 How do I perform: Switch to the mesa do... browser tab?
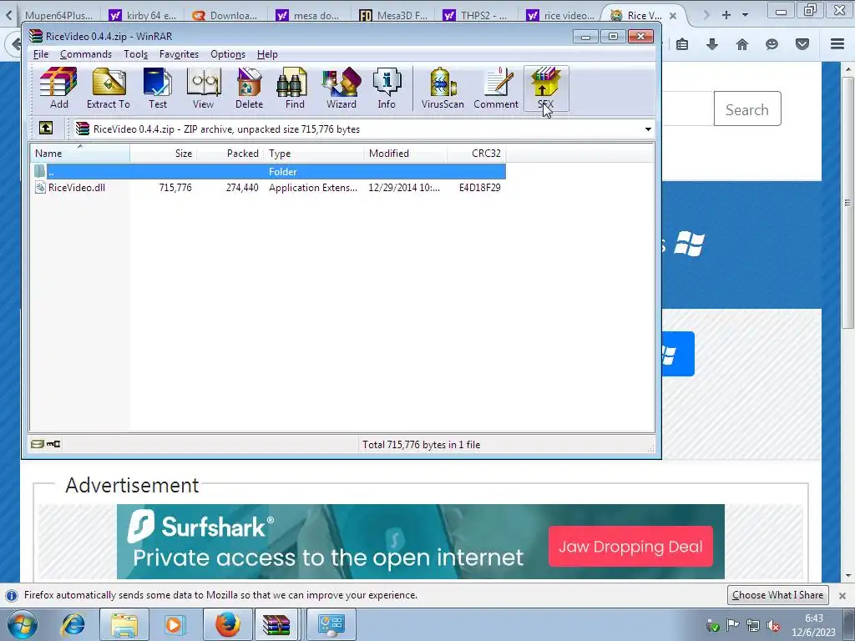[x=309, y=15]
